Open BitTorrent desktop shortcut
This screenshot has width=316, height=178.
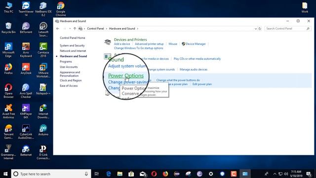click(26, 28)
